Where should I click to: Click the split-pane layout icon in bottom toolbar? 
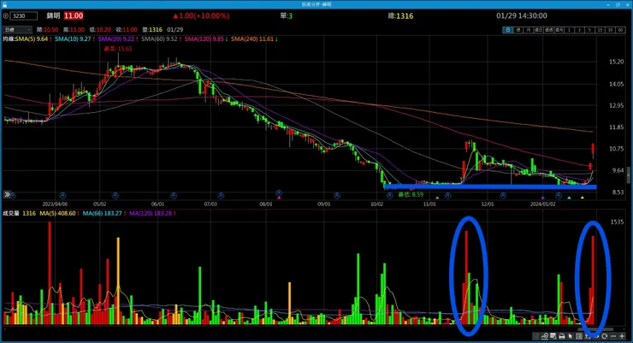click(x=579, y=336)
